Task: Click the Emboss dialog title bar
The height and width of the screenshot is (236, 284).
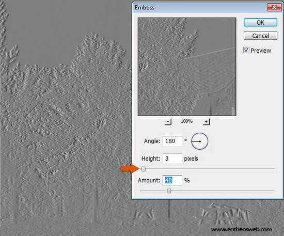Action: tap(199, 7)
